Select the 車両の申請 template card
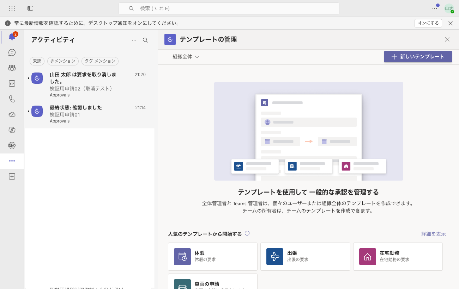The image size is (459, 289). tap(213, 281)
